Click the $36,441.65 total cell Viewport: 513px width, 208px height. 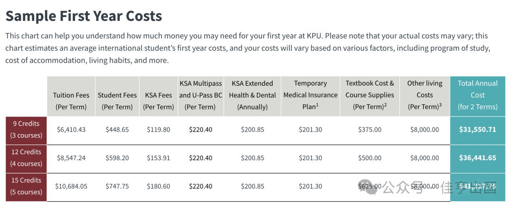point(478,158)
